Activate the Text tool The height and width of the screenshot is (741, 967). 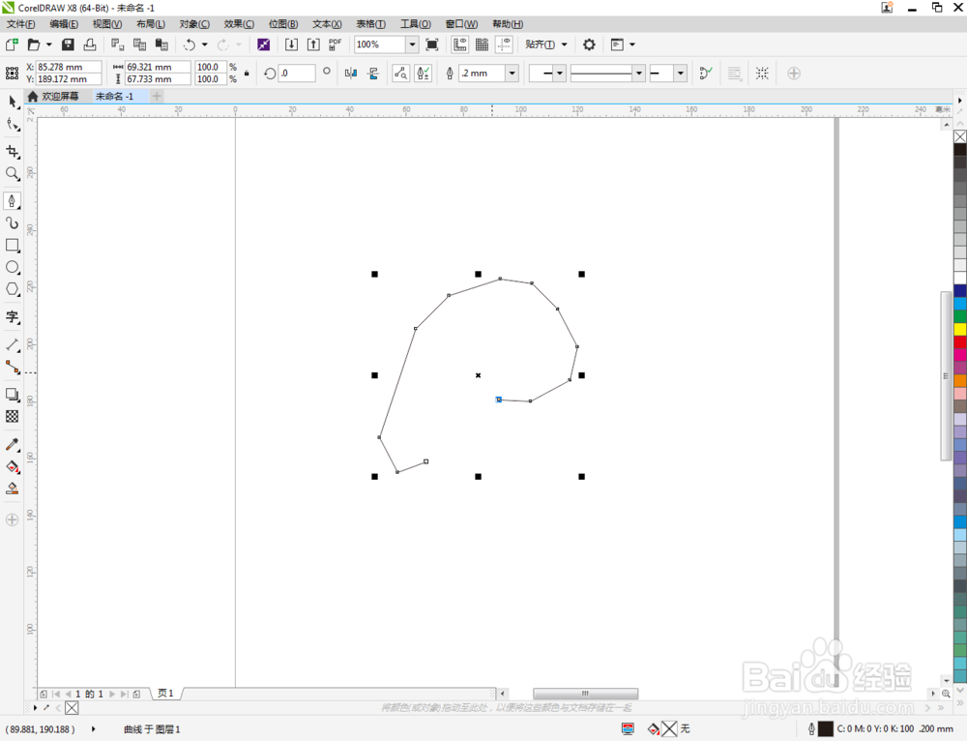(13, 317)
